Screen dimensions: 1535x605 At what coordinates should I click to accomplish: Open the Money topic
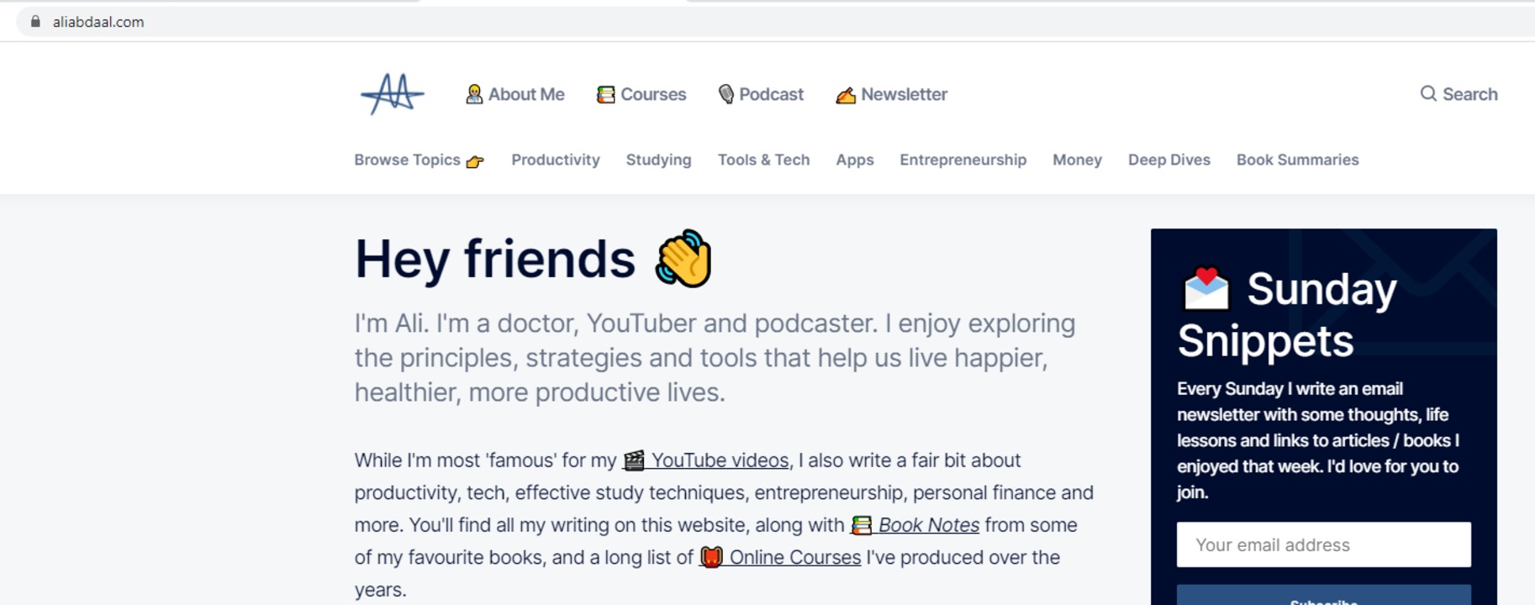coord(1077,160)
